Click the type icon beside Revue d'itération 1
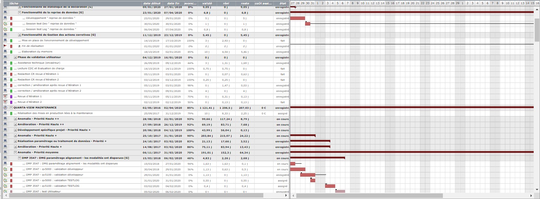 tap(5, 97)
